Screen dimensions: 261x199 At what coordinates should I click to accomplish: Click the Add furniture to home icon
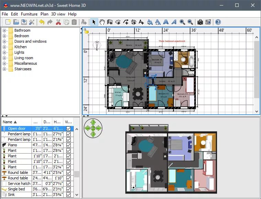click(x=84, y=22)
